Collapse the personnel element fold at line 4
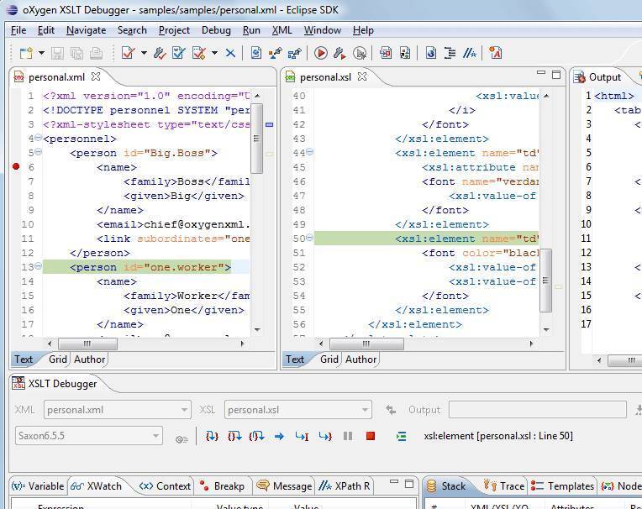Image resolution: width=642 pixels, height=509 pixels. [x=38, y=138]
